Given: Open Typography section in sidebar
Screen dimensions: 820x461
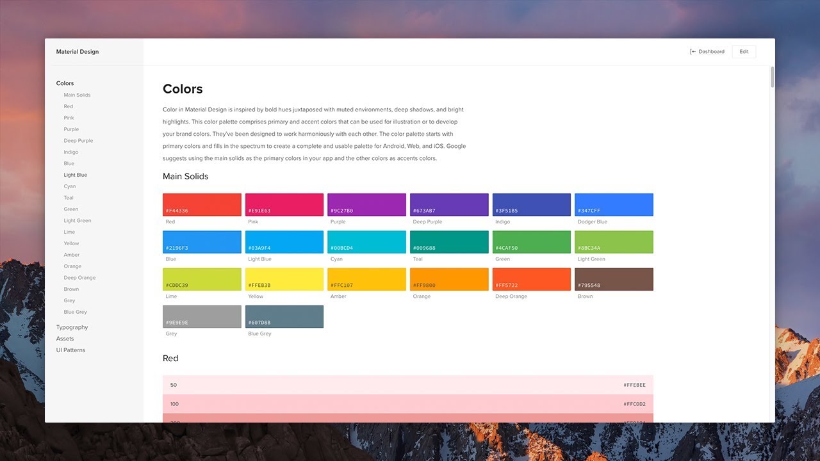Looking at the screenshot, I should click(x=72, y=327).
